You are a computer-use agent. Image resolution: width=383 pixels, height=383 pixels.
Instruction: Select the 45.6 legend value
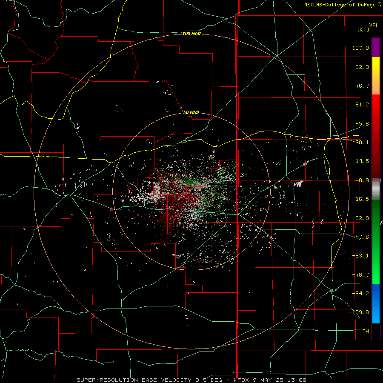tap(362, 123)
